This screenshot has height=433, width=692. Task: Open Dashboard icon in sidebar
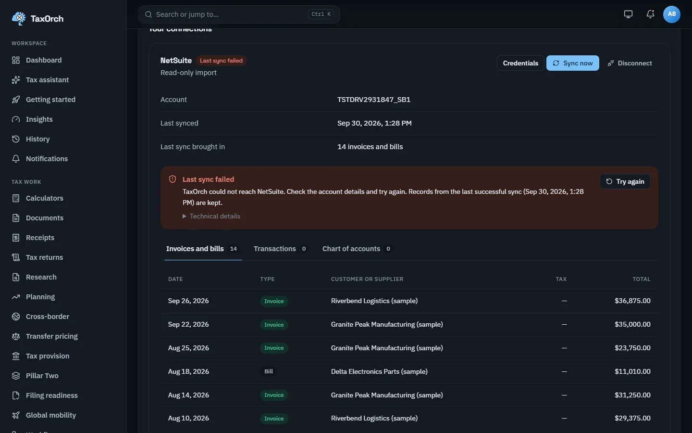16,60
